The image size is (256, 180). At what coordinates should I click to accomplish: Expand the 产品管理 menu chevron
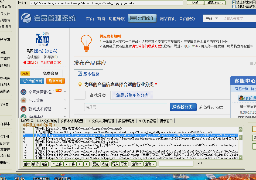pos(65,100)
